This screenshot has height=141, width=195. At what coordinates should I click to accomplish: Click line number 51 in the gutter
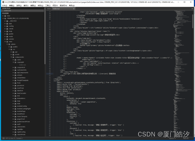pos(50,74)
